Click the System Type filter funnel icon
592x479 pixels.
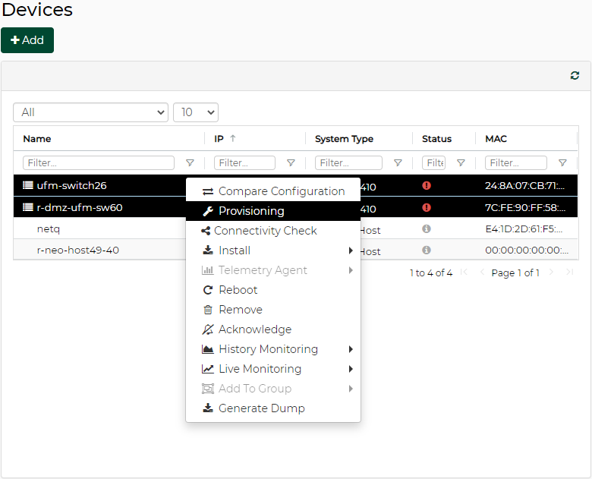point(398,163)
